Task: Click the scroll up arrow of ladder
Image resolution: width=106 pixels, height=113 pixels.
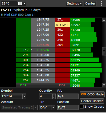Action: click(x=104, y=20)
